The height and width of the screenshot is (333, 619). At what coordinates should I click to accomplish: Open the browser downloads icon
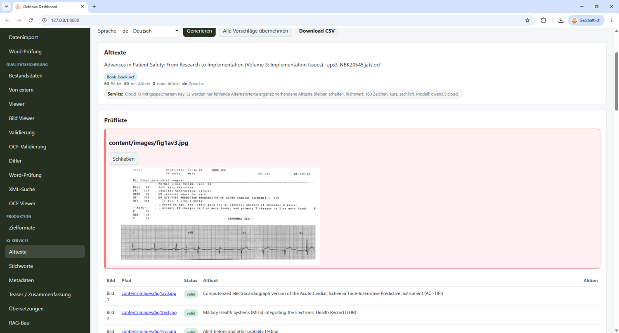click(561, 20)
